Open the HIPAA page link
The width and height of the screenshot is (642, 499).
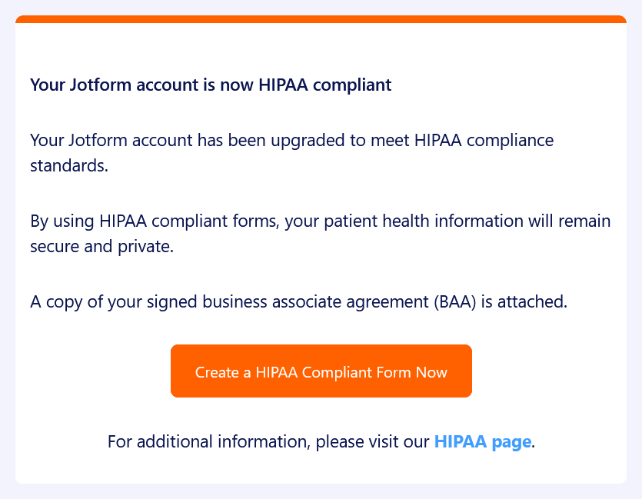(482, 442)
